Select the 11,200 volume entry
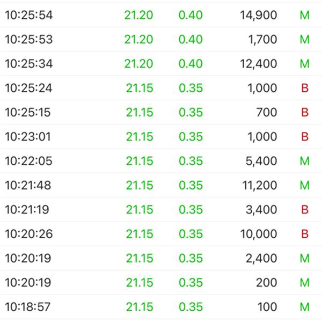The image size is (322, 322). pyautogui.click(x=260, y=186)
